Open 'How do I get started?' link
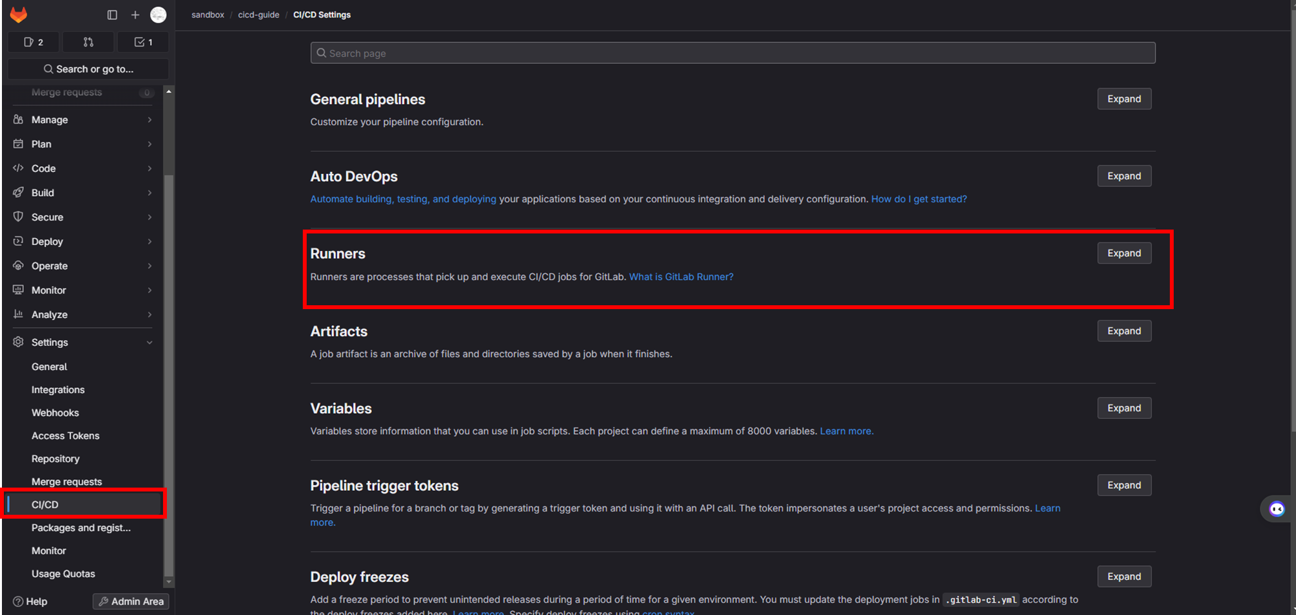 (x=919, y=199)
